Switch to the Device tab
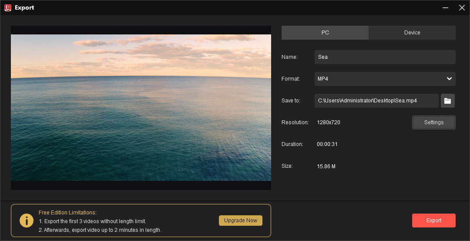Viewport: 470px width, 241px height. (x=412, y=33)
